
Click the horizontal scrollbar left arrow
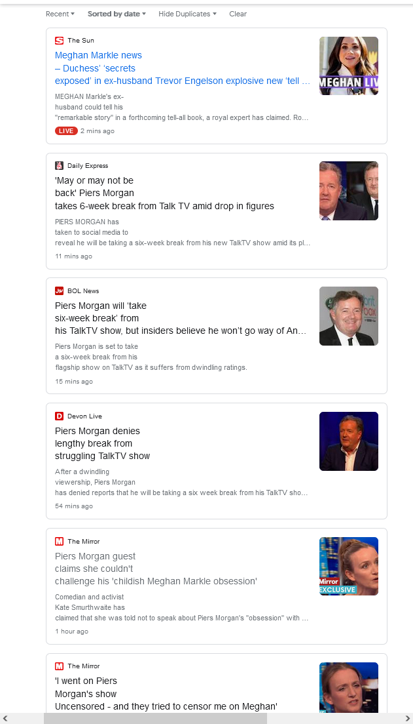(5, 718)
